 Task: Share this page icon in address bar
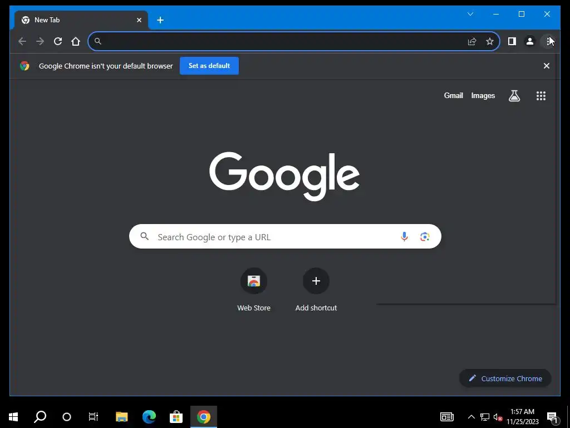tap(472, 41)
